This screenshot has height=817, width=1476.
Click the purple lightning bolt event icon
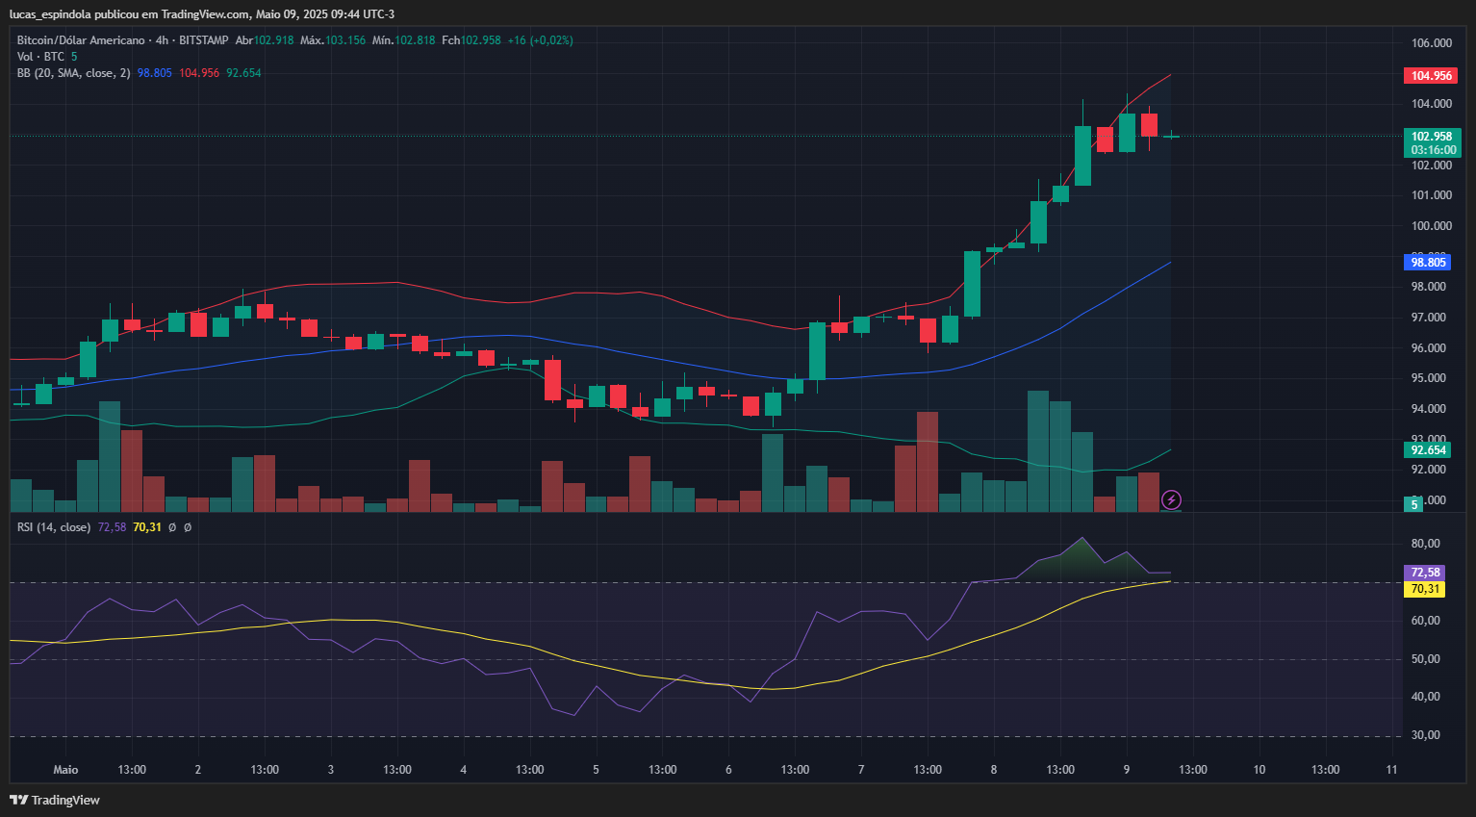1171,499
